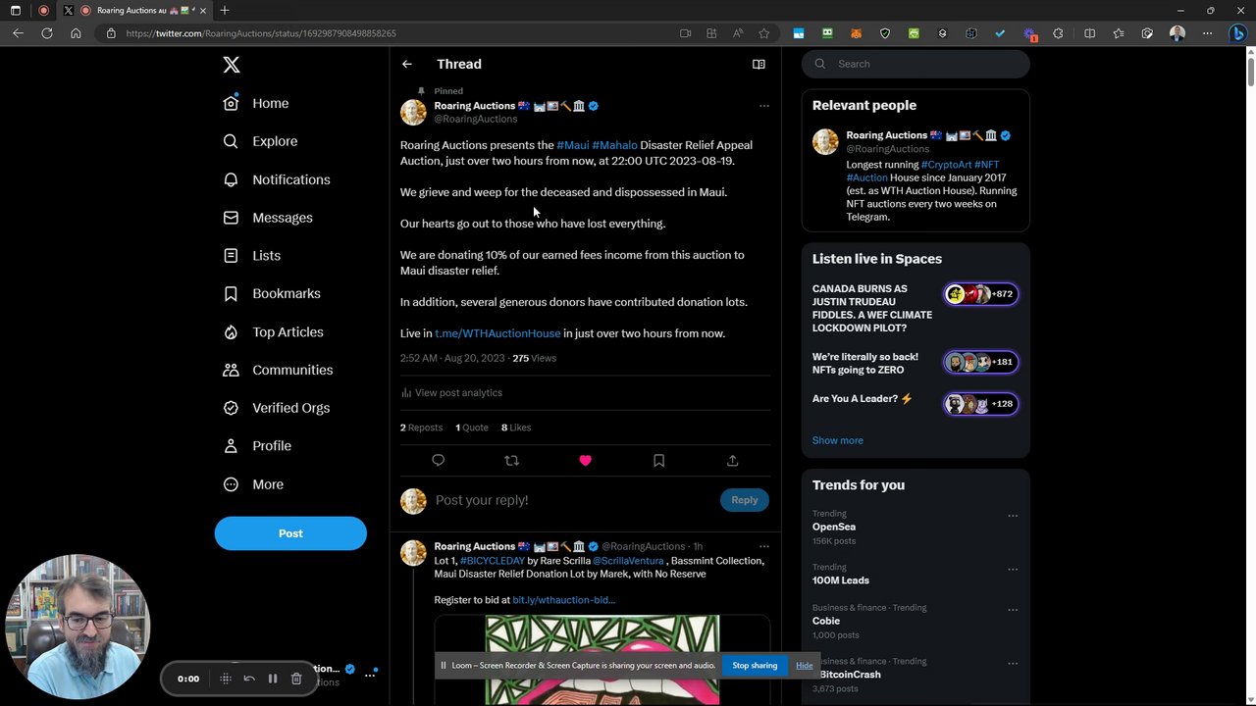Open new browser tab with plus
This screenshot has height=706, width=1256.
[x=225, y=11]
